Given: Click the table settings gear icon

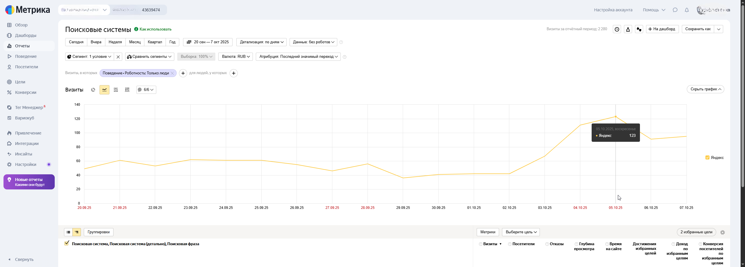Looking at the screenshot, I should point(723,232).
